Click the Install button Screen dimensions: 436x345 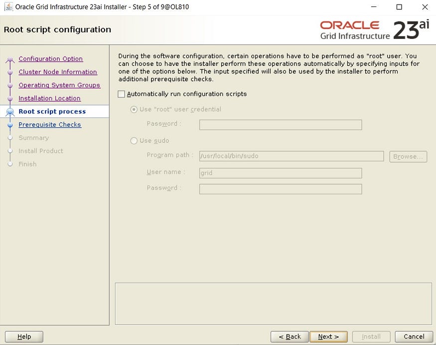tap(371, 337)
